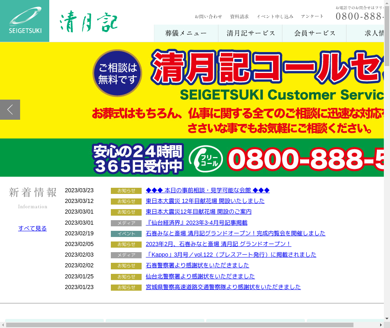390x328 pixels.
Task: Click the scroll right arrow
Action: pyautogui.click(x=381, y=325)
